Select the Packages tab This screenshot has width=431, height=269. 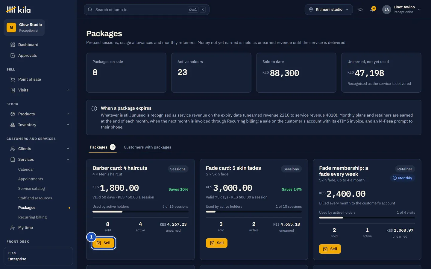pos(103,147)
